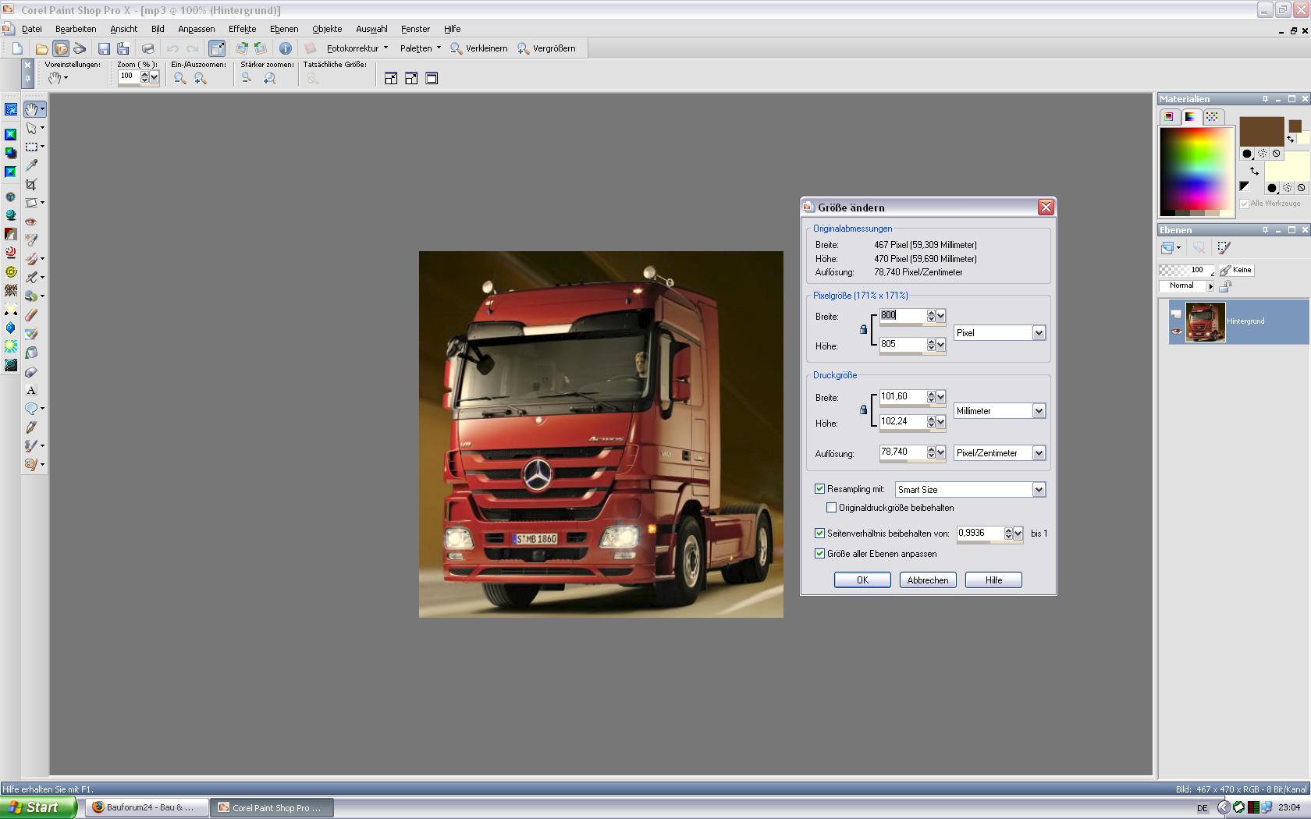This screenshot has height=819, width=1311.
Task: Print using the printer icon
Action: (x=147, y=48)
